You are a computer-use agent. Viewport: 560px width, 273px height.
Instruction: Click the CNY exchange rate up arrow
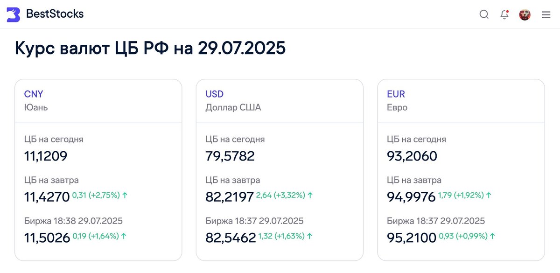click(x=124, y=236)
